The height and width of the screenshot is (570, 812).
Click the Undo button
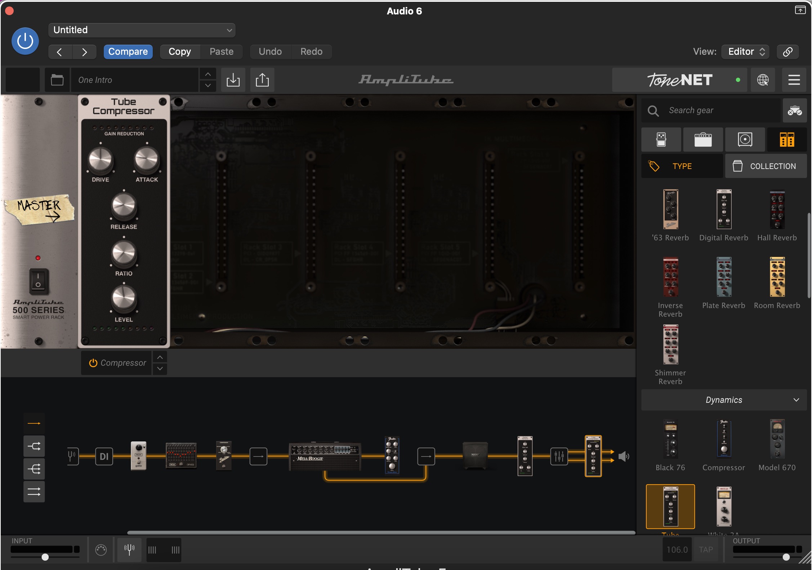tap(270, 52)
